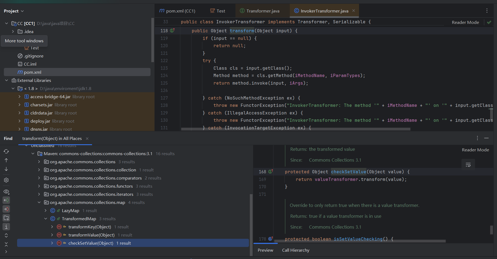Viewport: 497px width, 259px height.
Task: Click the green inspection checkmark in the editor
Action: [x=489, y=22]
